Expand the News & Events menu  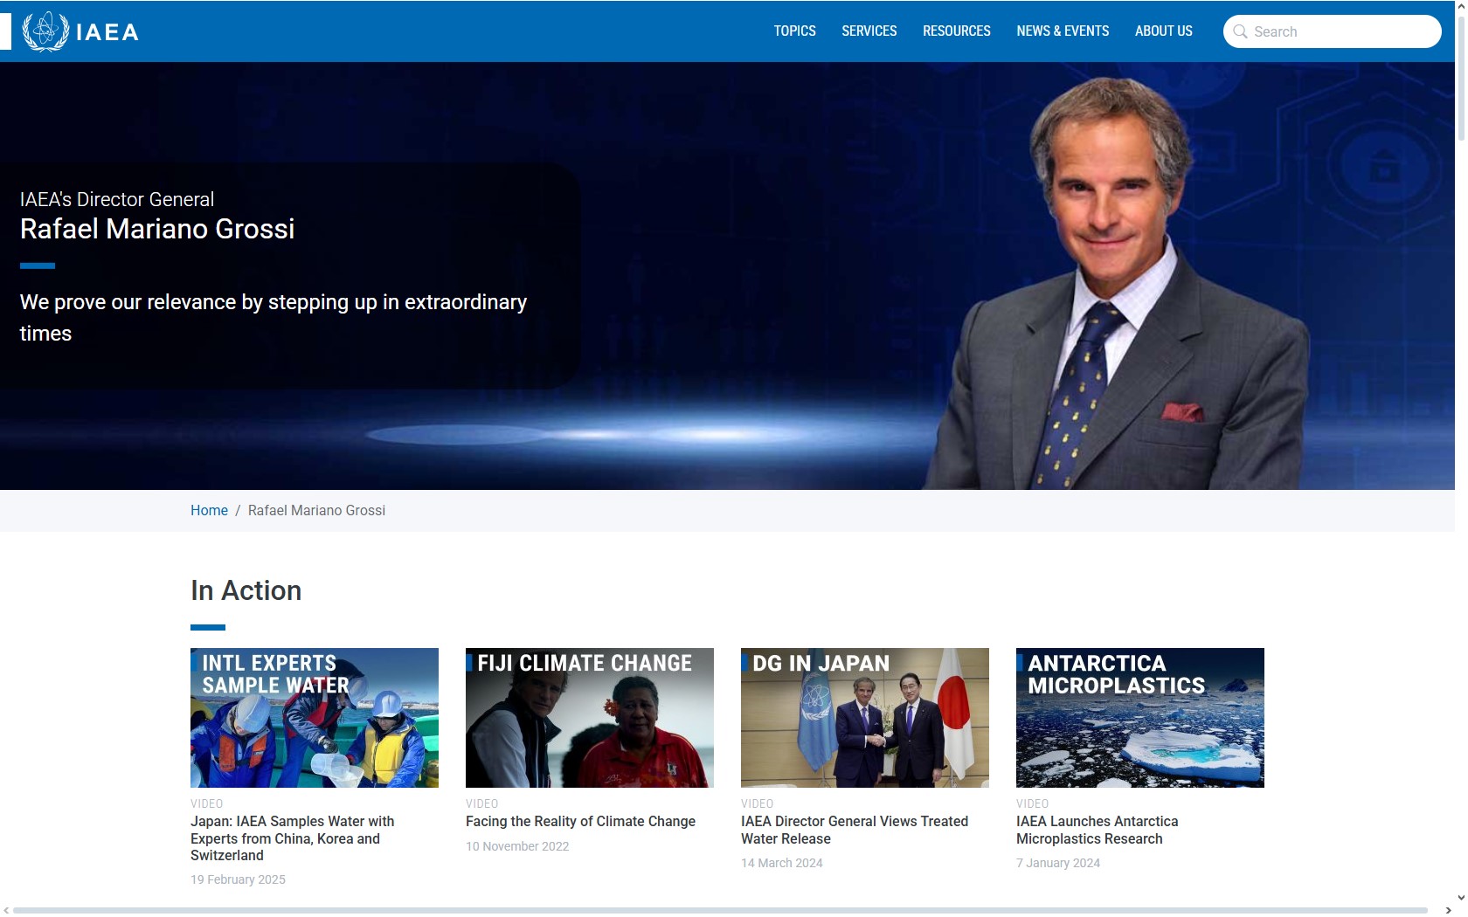coord(1063,31)
